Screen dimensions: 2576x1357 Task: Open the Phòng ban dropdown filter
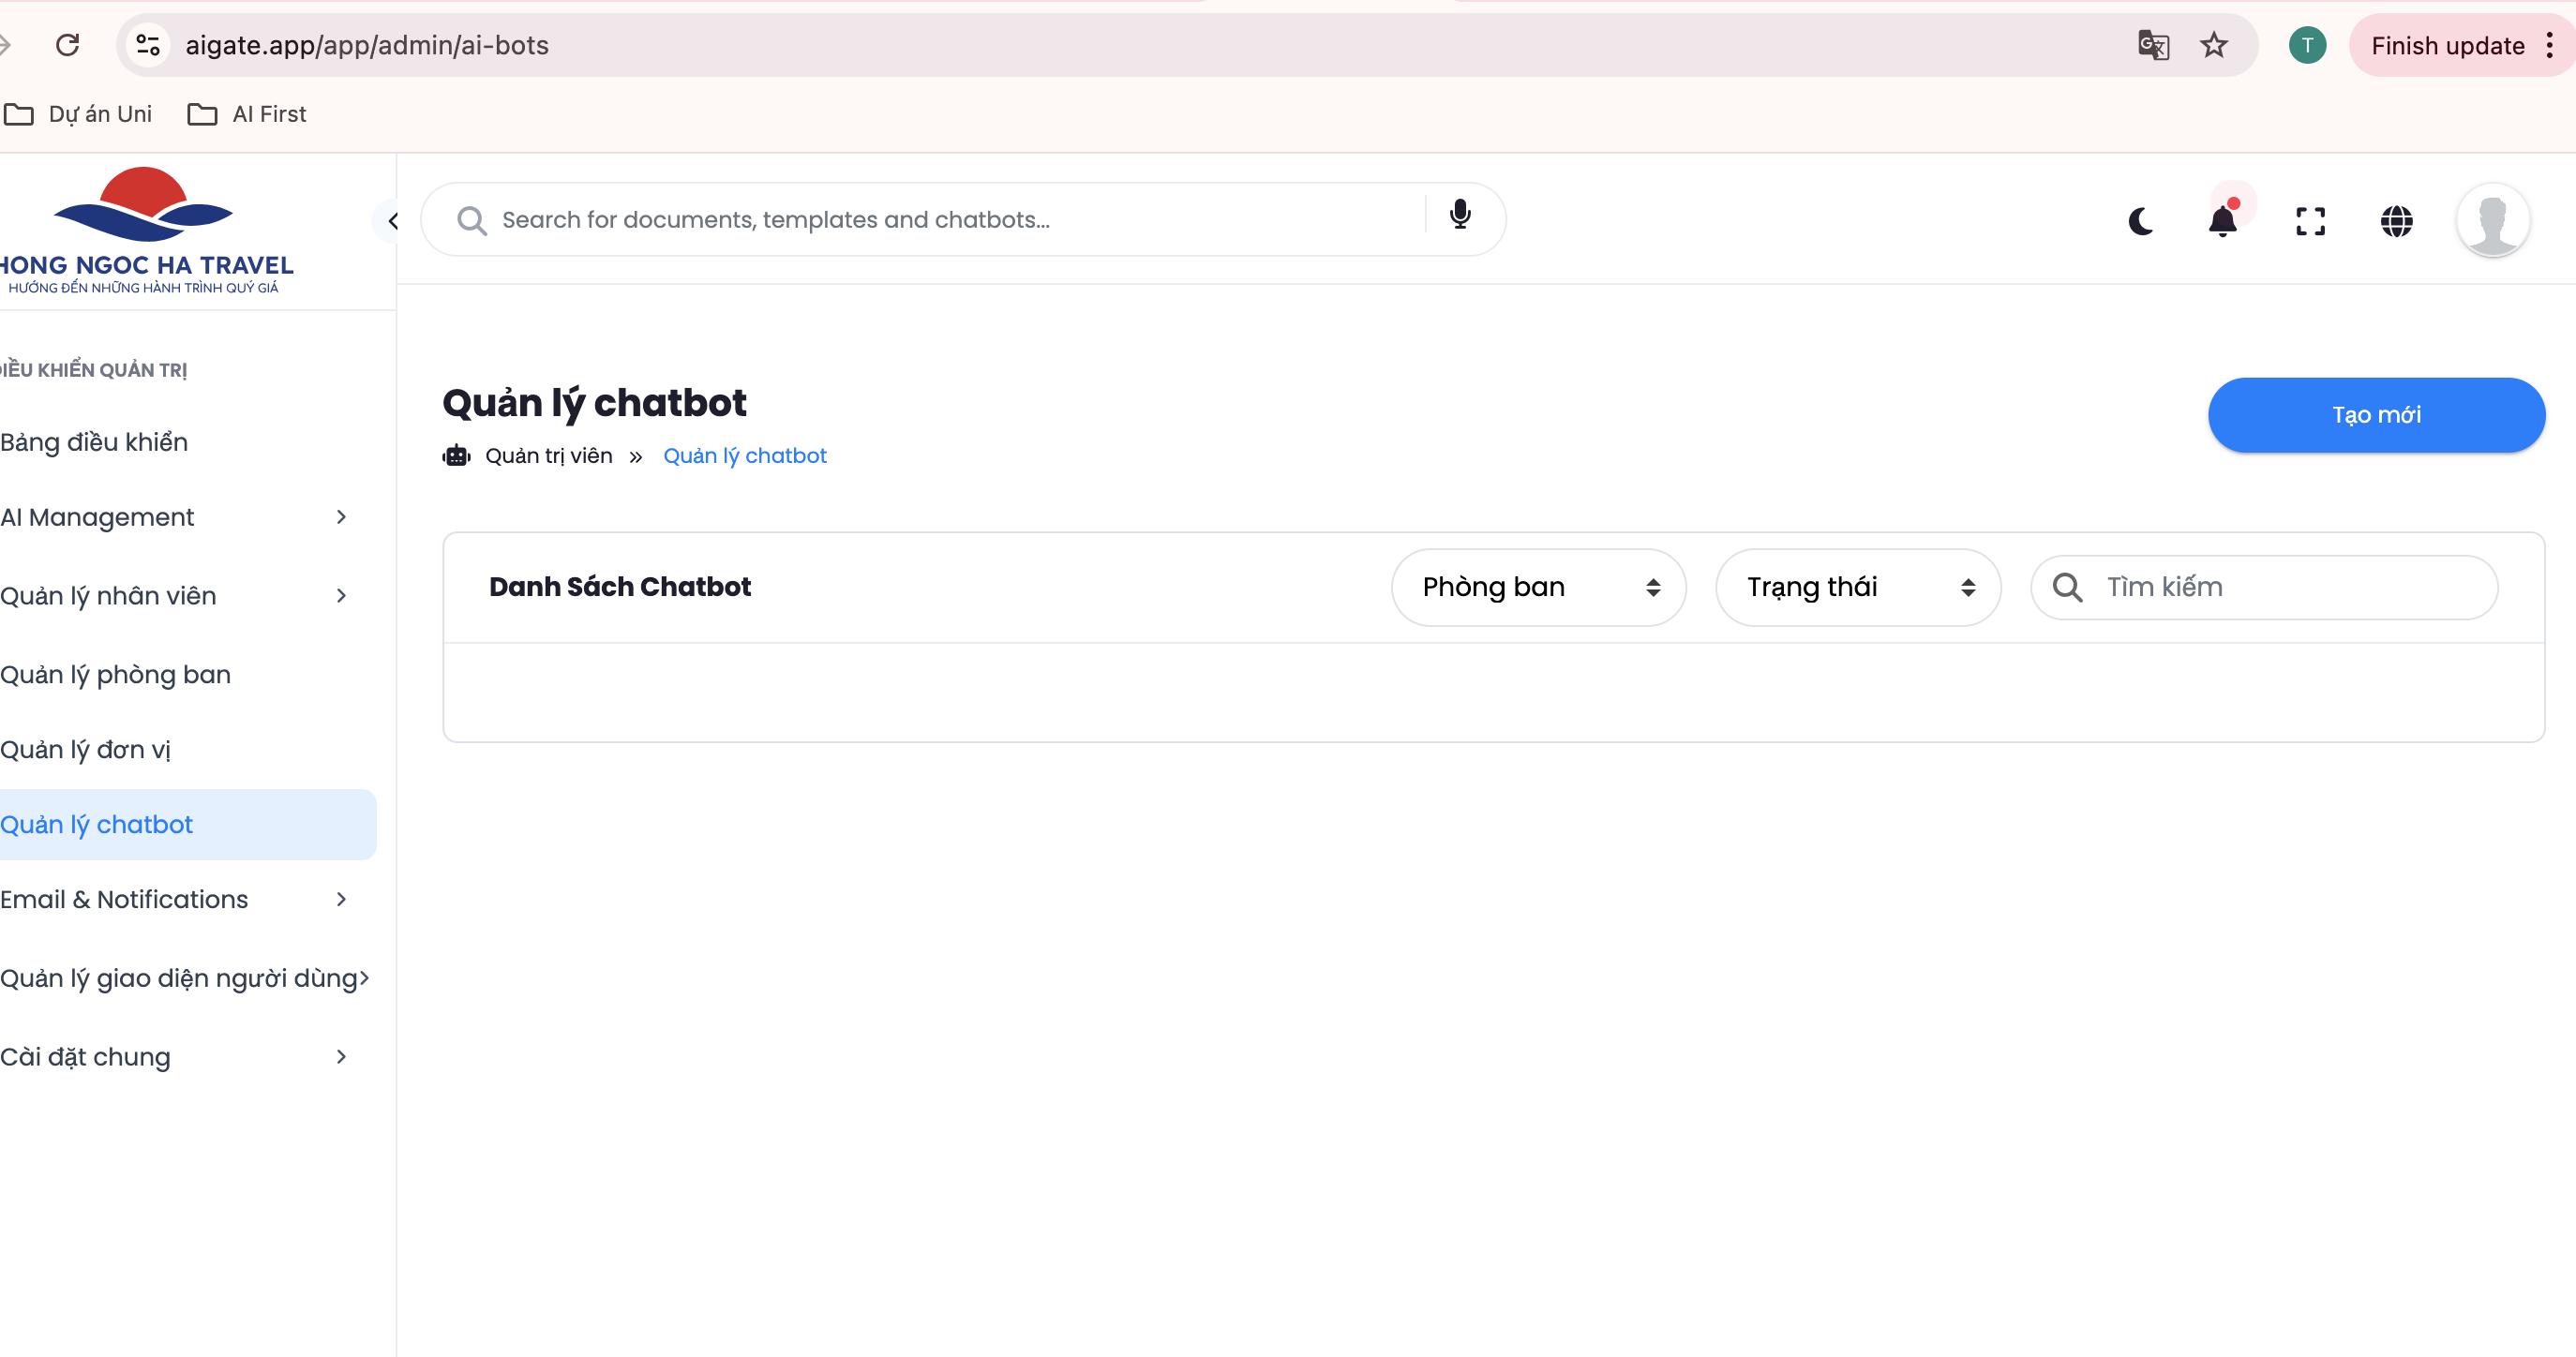click(1538, 587)
